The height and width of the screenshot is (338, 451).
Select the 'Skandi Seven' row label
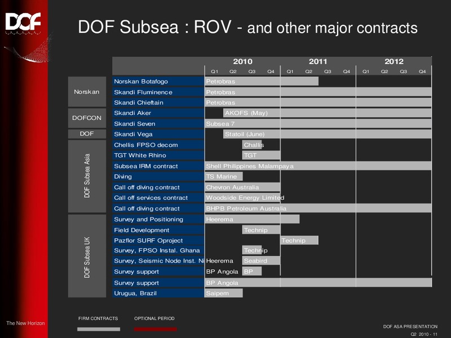pyautogui.click(x=158, y=123)
